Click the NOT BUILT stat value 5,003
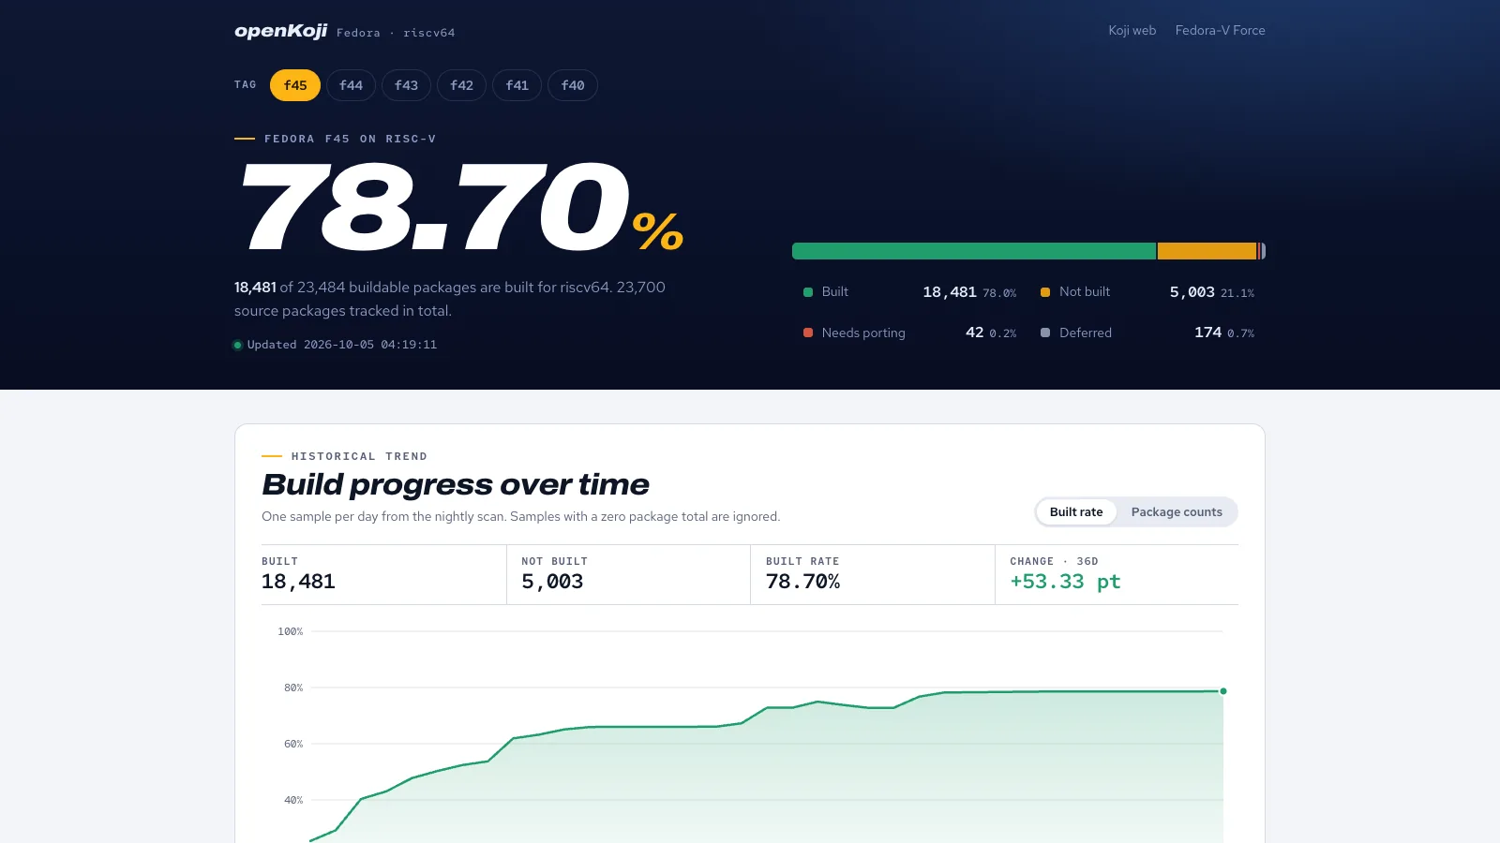Viewport: 1500px width, 843px height. pyautogui.click(x=552, y=582)
